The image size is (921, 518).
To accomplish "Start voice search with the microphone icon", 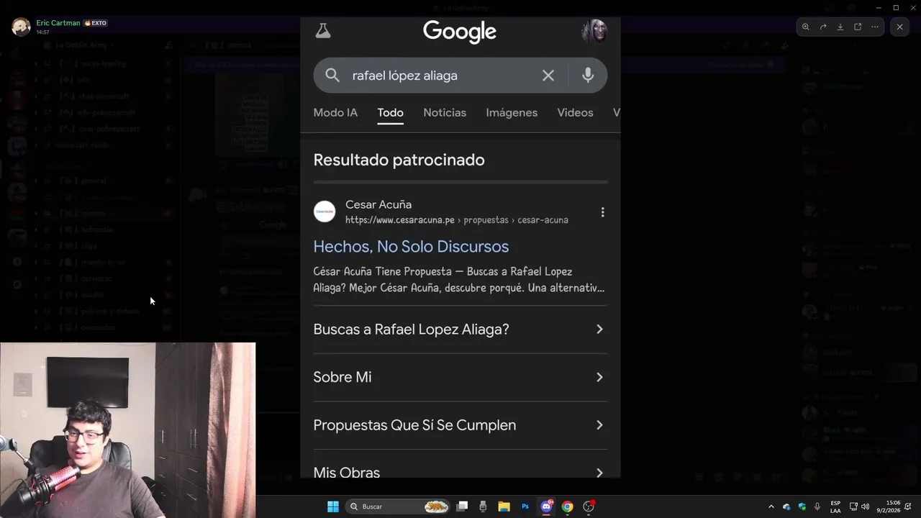I will (x=588, y=75).
